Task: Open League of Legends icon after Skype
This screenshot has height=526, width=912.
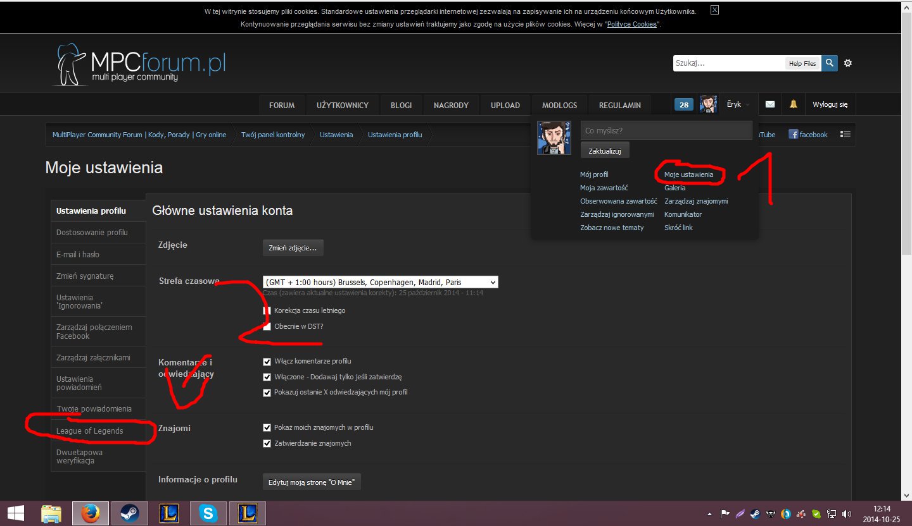Action: tap(247, 513)
